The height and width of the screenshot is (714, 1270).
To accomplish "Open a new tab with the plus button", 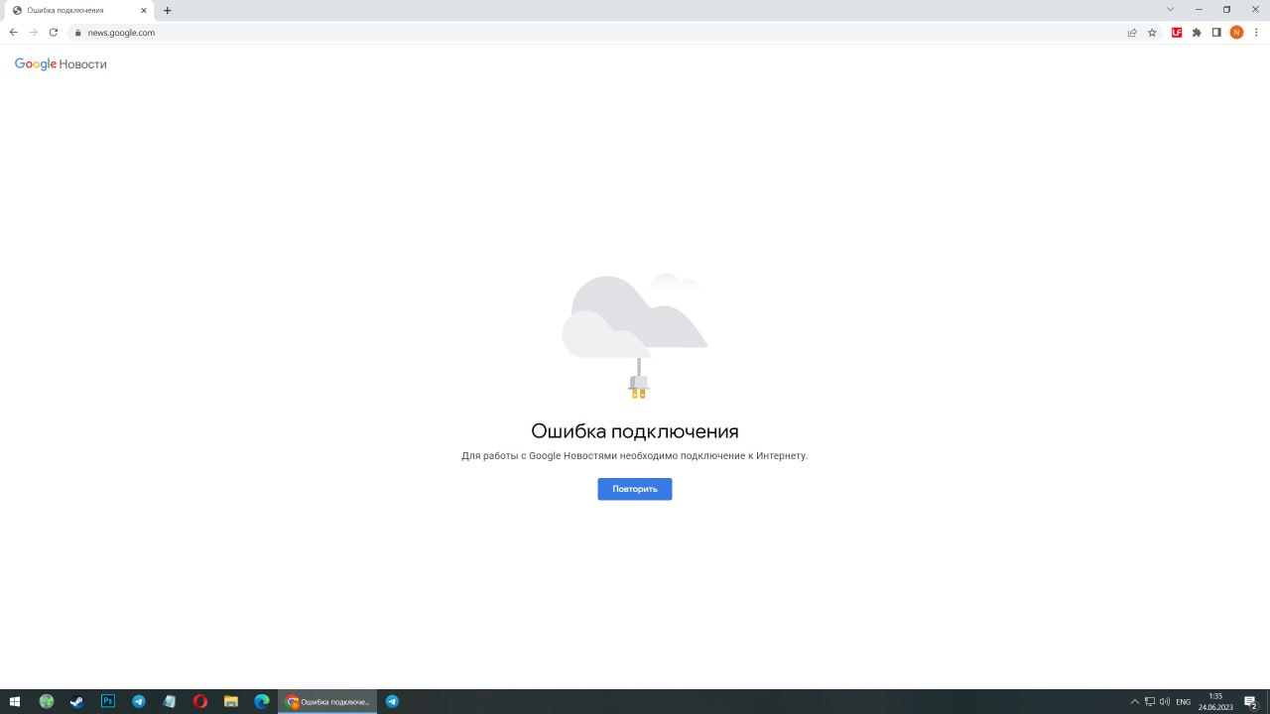I will click(168, 11).
